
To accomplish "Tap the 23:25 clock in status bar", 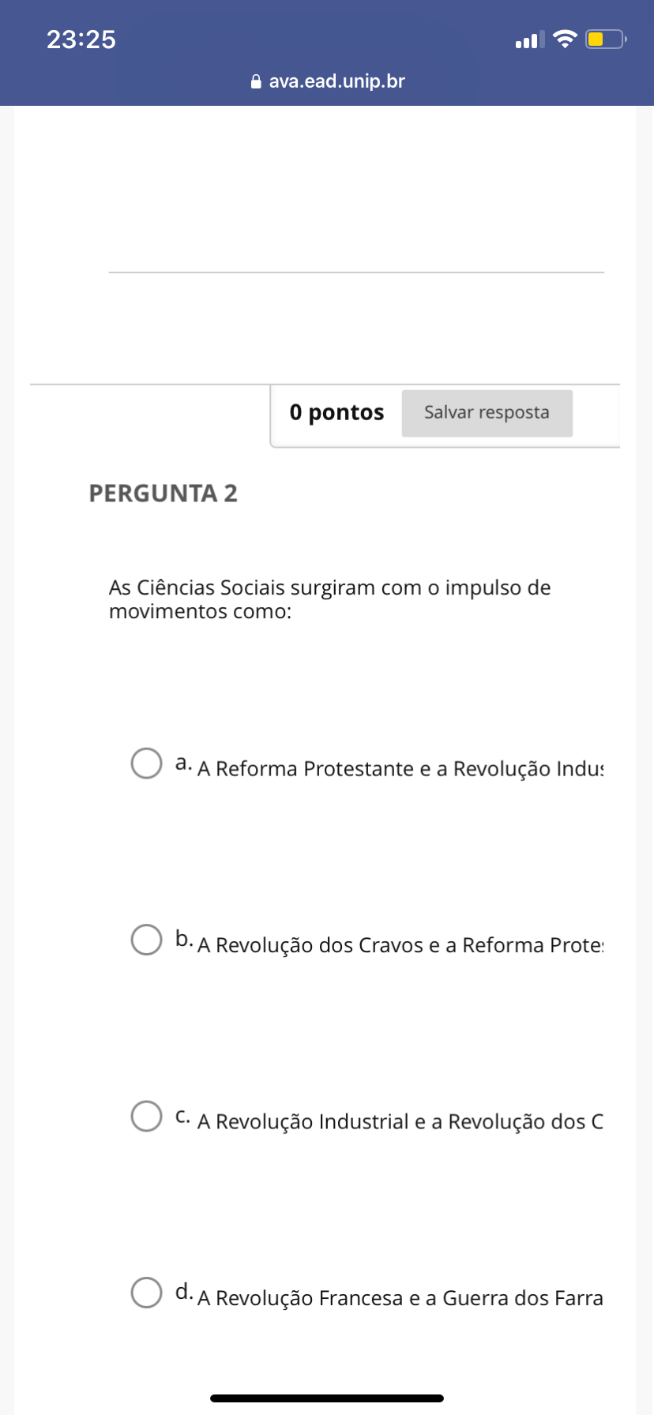I will (81, 39).
